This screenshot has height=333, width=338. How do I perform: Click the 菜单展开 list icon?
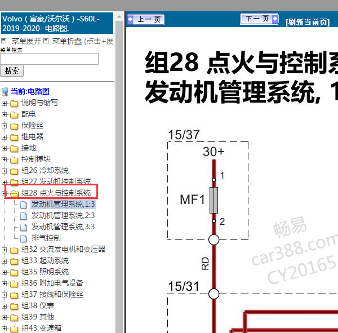[4, 41]
